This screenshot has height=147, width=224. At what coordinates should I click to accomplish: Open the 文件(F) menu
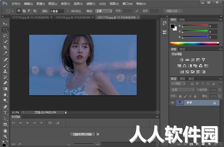coord(16,4)
